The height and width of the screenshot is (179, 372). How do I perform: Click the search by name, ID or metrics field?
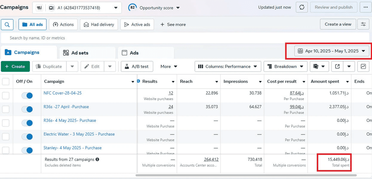[145, 38]
